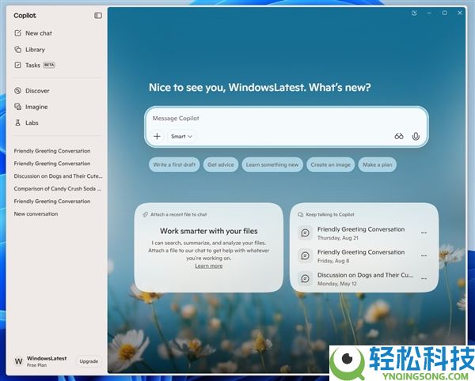Select the Get advice suggestion
The image size is (475, 381).
221,164
